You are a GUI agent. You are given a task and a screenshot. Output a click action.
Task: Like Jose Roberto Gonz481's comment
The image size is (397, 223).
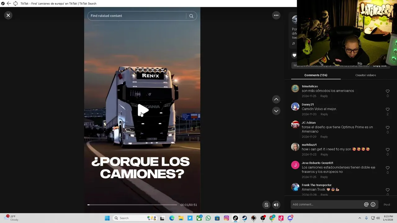387,168
